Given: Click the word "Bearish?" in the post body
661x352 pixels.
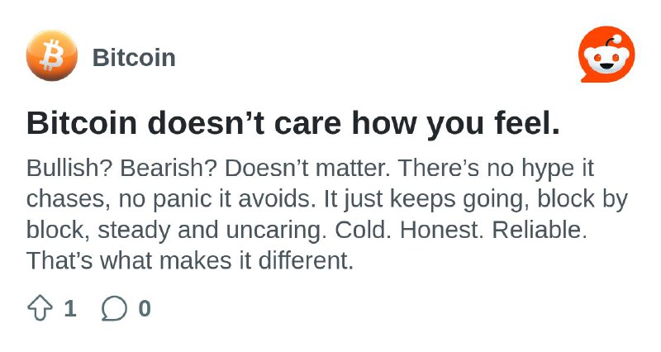Looking at the screenshot, I should (x=169, y=169).
